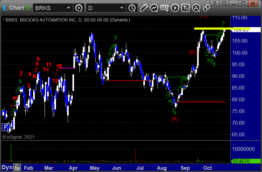Click the tall red late-June volume bar

pyautogui.click(x=135, y=156)
